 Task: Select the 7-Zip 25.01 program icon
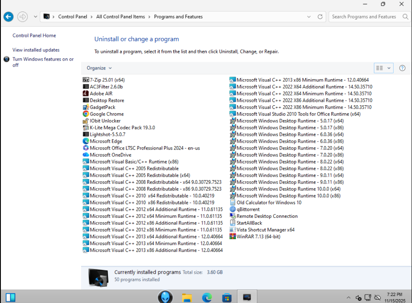coord(86,80)
